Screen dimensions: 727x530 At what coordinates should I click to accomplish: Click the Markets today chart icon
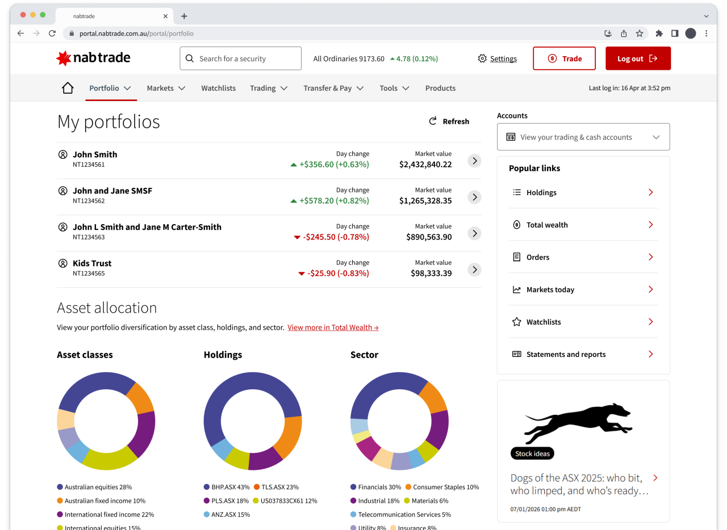[x=517, y=289]
